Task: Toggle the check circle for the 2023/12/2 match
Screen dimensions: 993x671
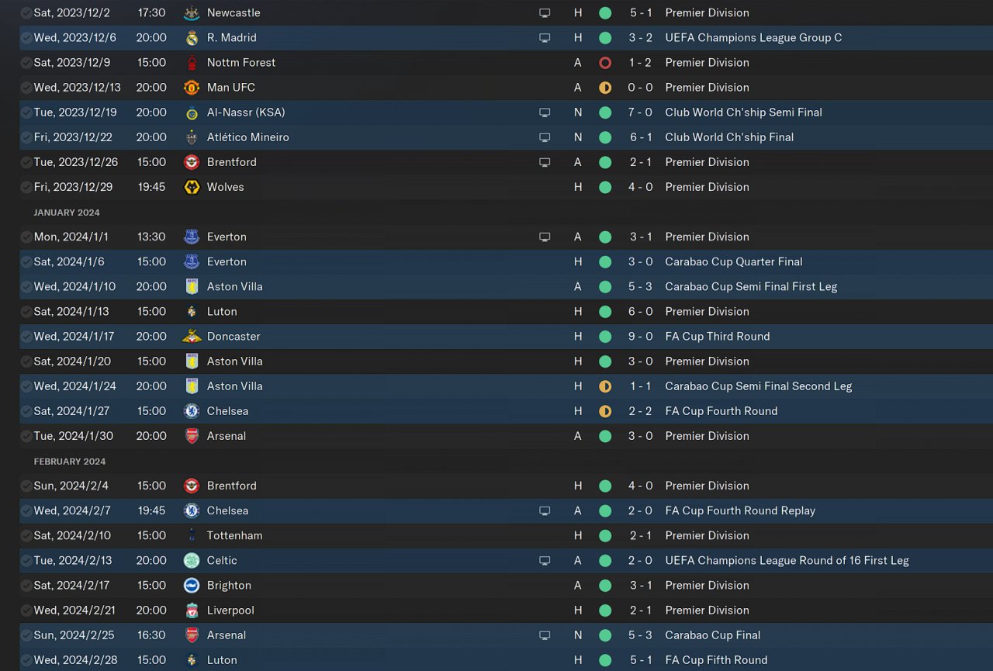Action: 26,13
